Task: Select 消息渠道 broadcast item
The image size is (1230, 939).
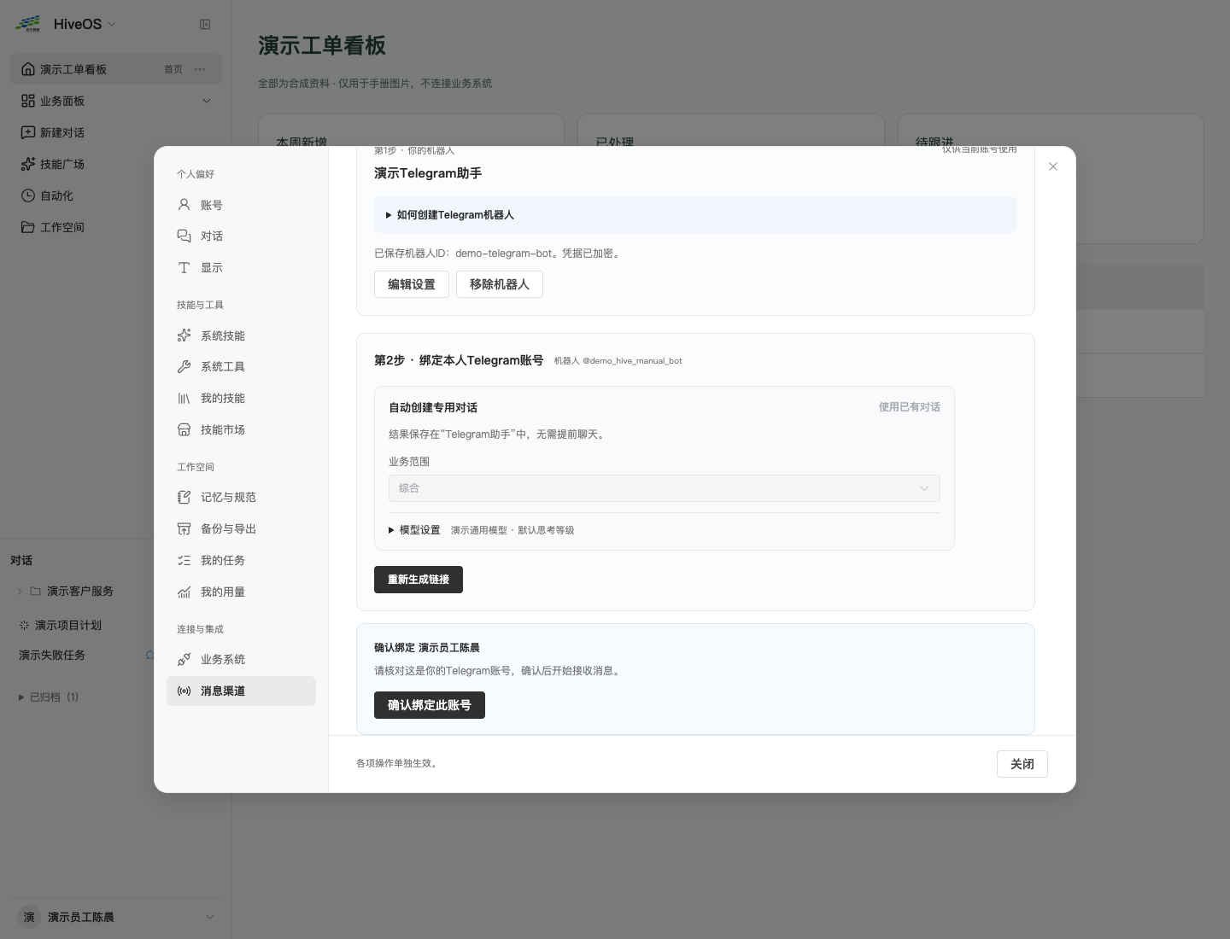Action: click(241, 691)
